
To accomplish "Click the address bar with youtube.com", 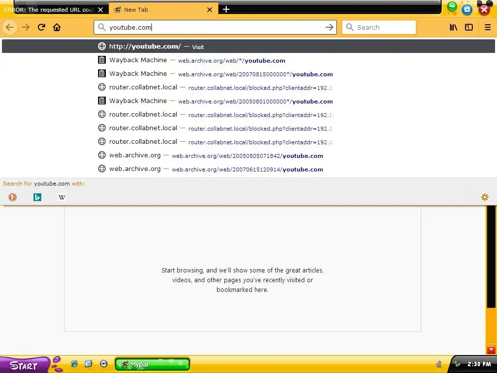I will (215, 27).
